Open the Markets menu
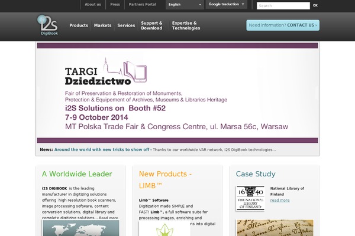 pyautogui.click(x=102, y=25)
